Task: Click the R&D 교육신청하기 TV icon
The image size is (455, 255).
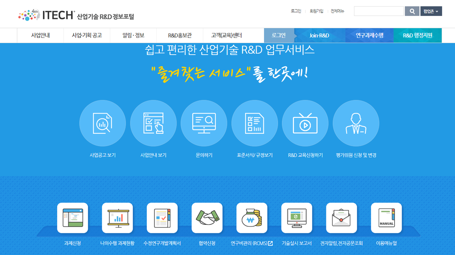Action: [x=305, y=123]
